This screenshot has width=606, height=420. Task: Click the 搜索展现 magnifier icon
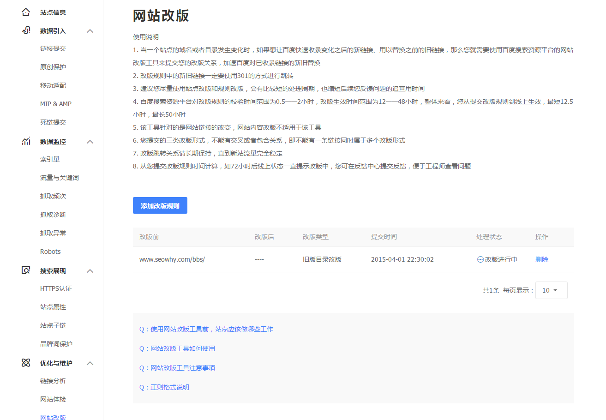(25, 270)
